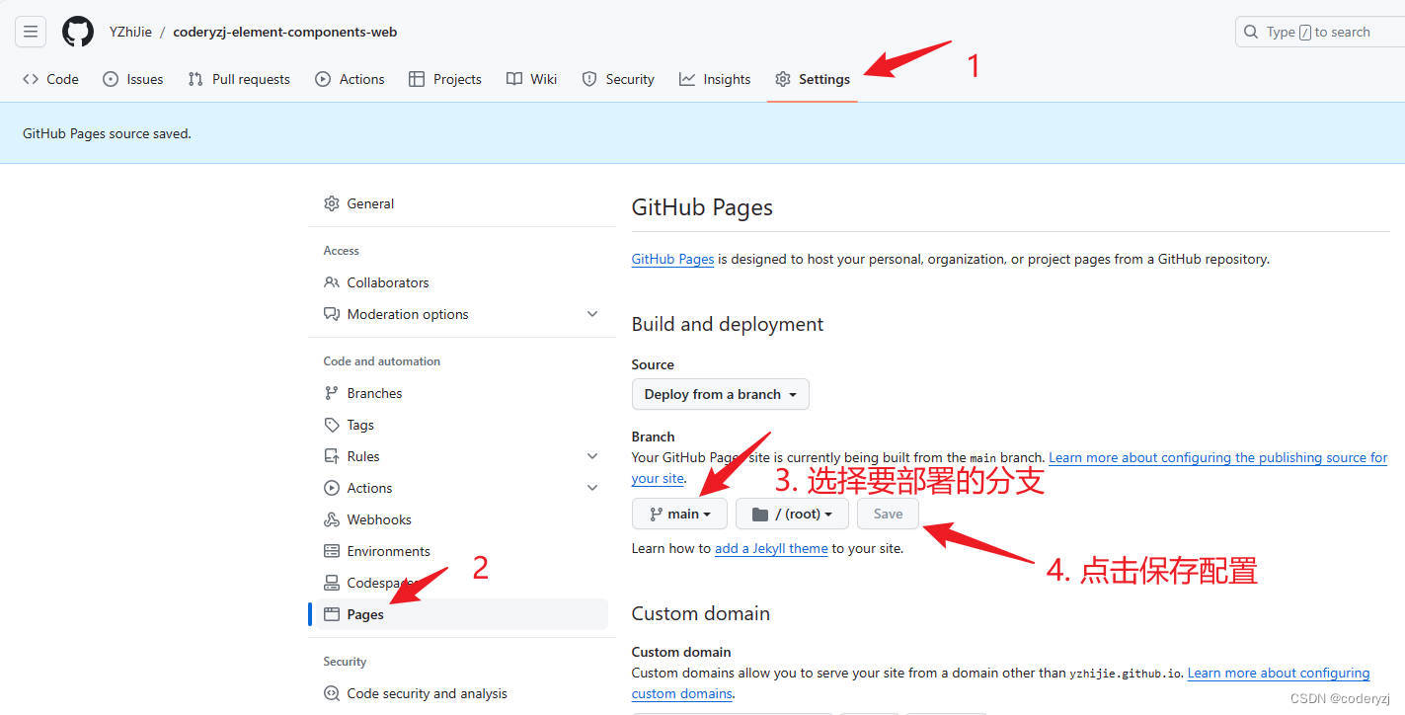The width and height of the screenshot is (1405, 715).
Task: Switch to the Pull requests tab
Action: pyautogui.click(x=239, y=79)
